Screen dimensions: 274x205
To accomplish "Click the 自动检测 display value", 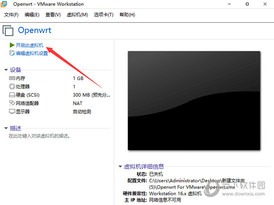I will click(82, 112).
